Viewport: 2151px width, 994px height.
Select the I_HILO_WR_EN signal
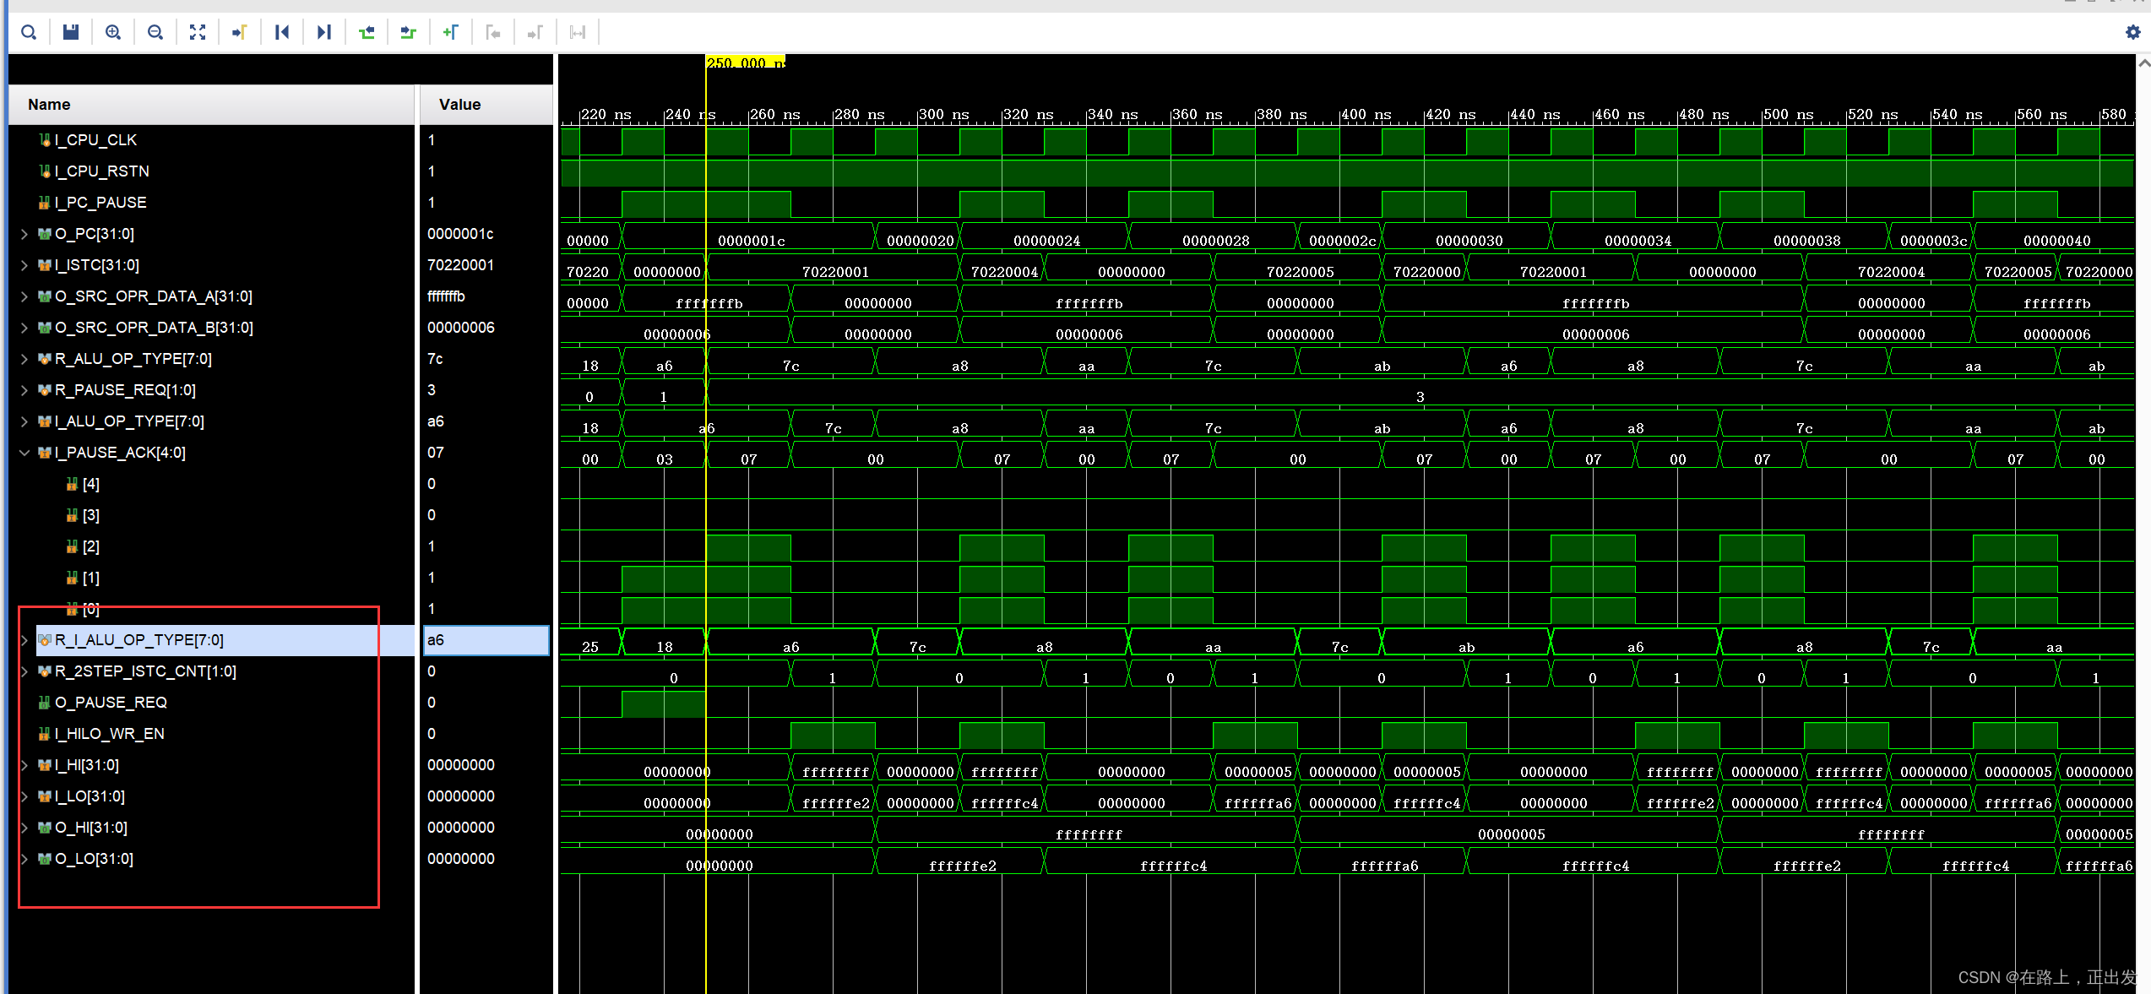tap(109, 734)
